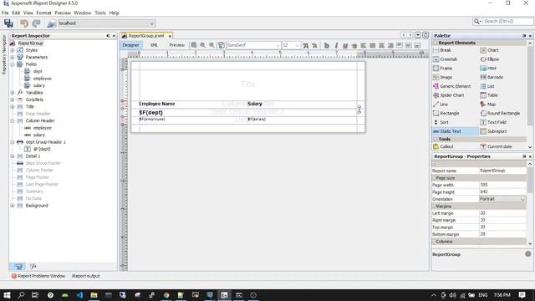Switch to the Preview view tab
Viewport: 535px width, 301px height.
click(x=176, y=45)
